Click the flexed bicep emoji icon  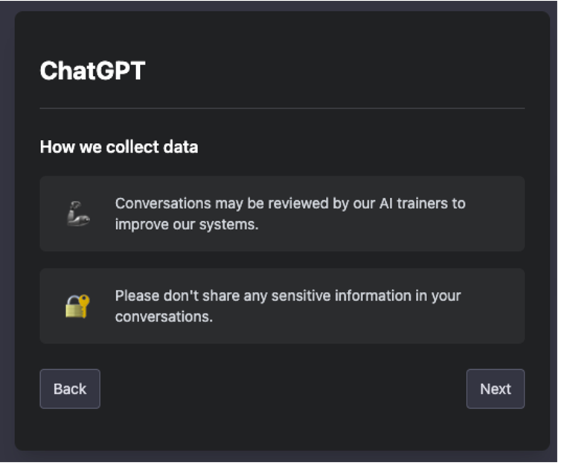78,214
